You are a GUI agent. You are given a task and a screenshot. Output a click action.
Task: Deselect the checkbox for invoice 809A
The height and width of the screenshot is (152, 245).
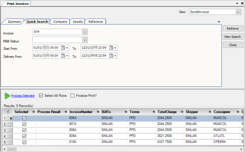(24, 136)
